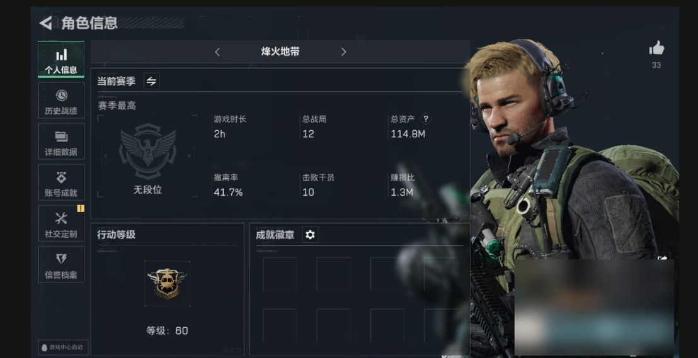Select the second empty badge slot top row
698x358 pixels.
[333, 274]
